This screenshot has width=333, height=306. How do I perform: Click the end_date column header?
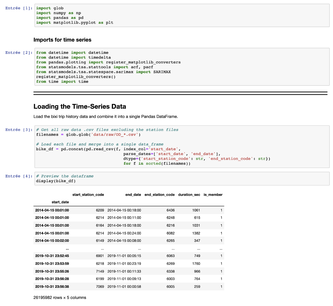(x=133, y=195)
